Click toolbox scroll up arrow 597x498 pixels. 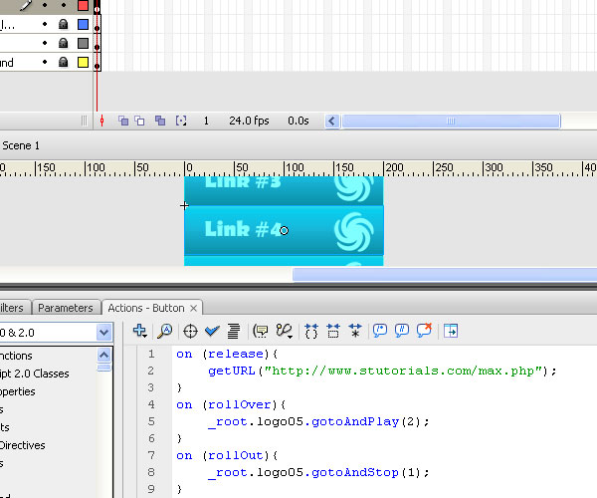click(x=103, y=356)
